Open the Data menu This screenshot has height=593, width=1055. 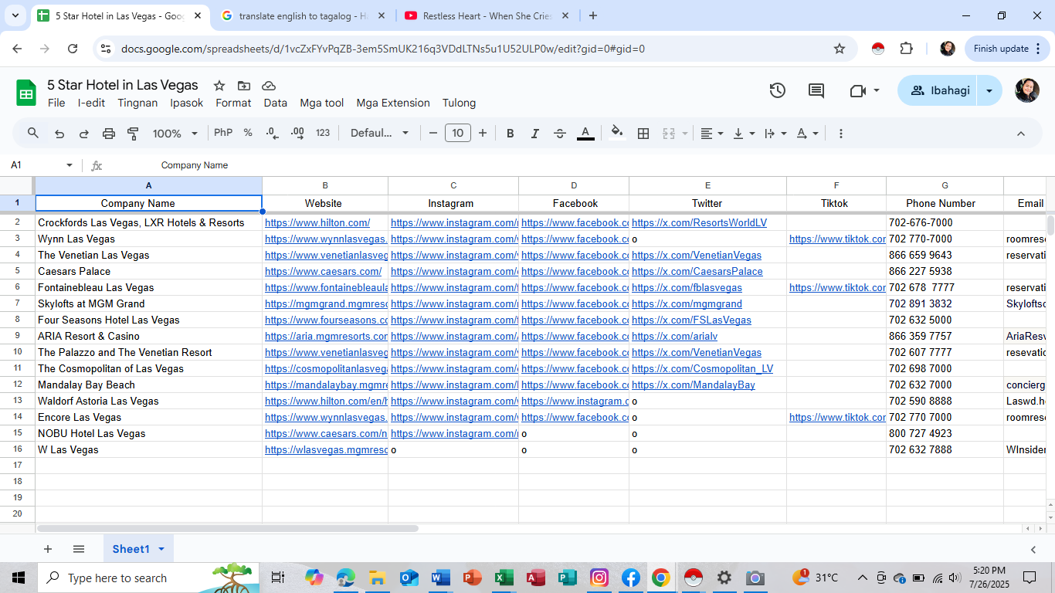pos(275,103)
